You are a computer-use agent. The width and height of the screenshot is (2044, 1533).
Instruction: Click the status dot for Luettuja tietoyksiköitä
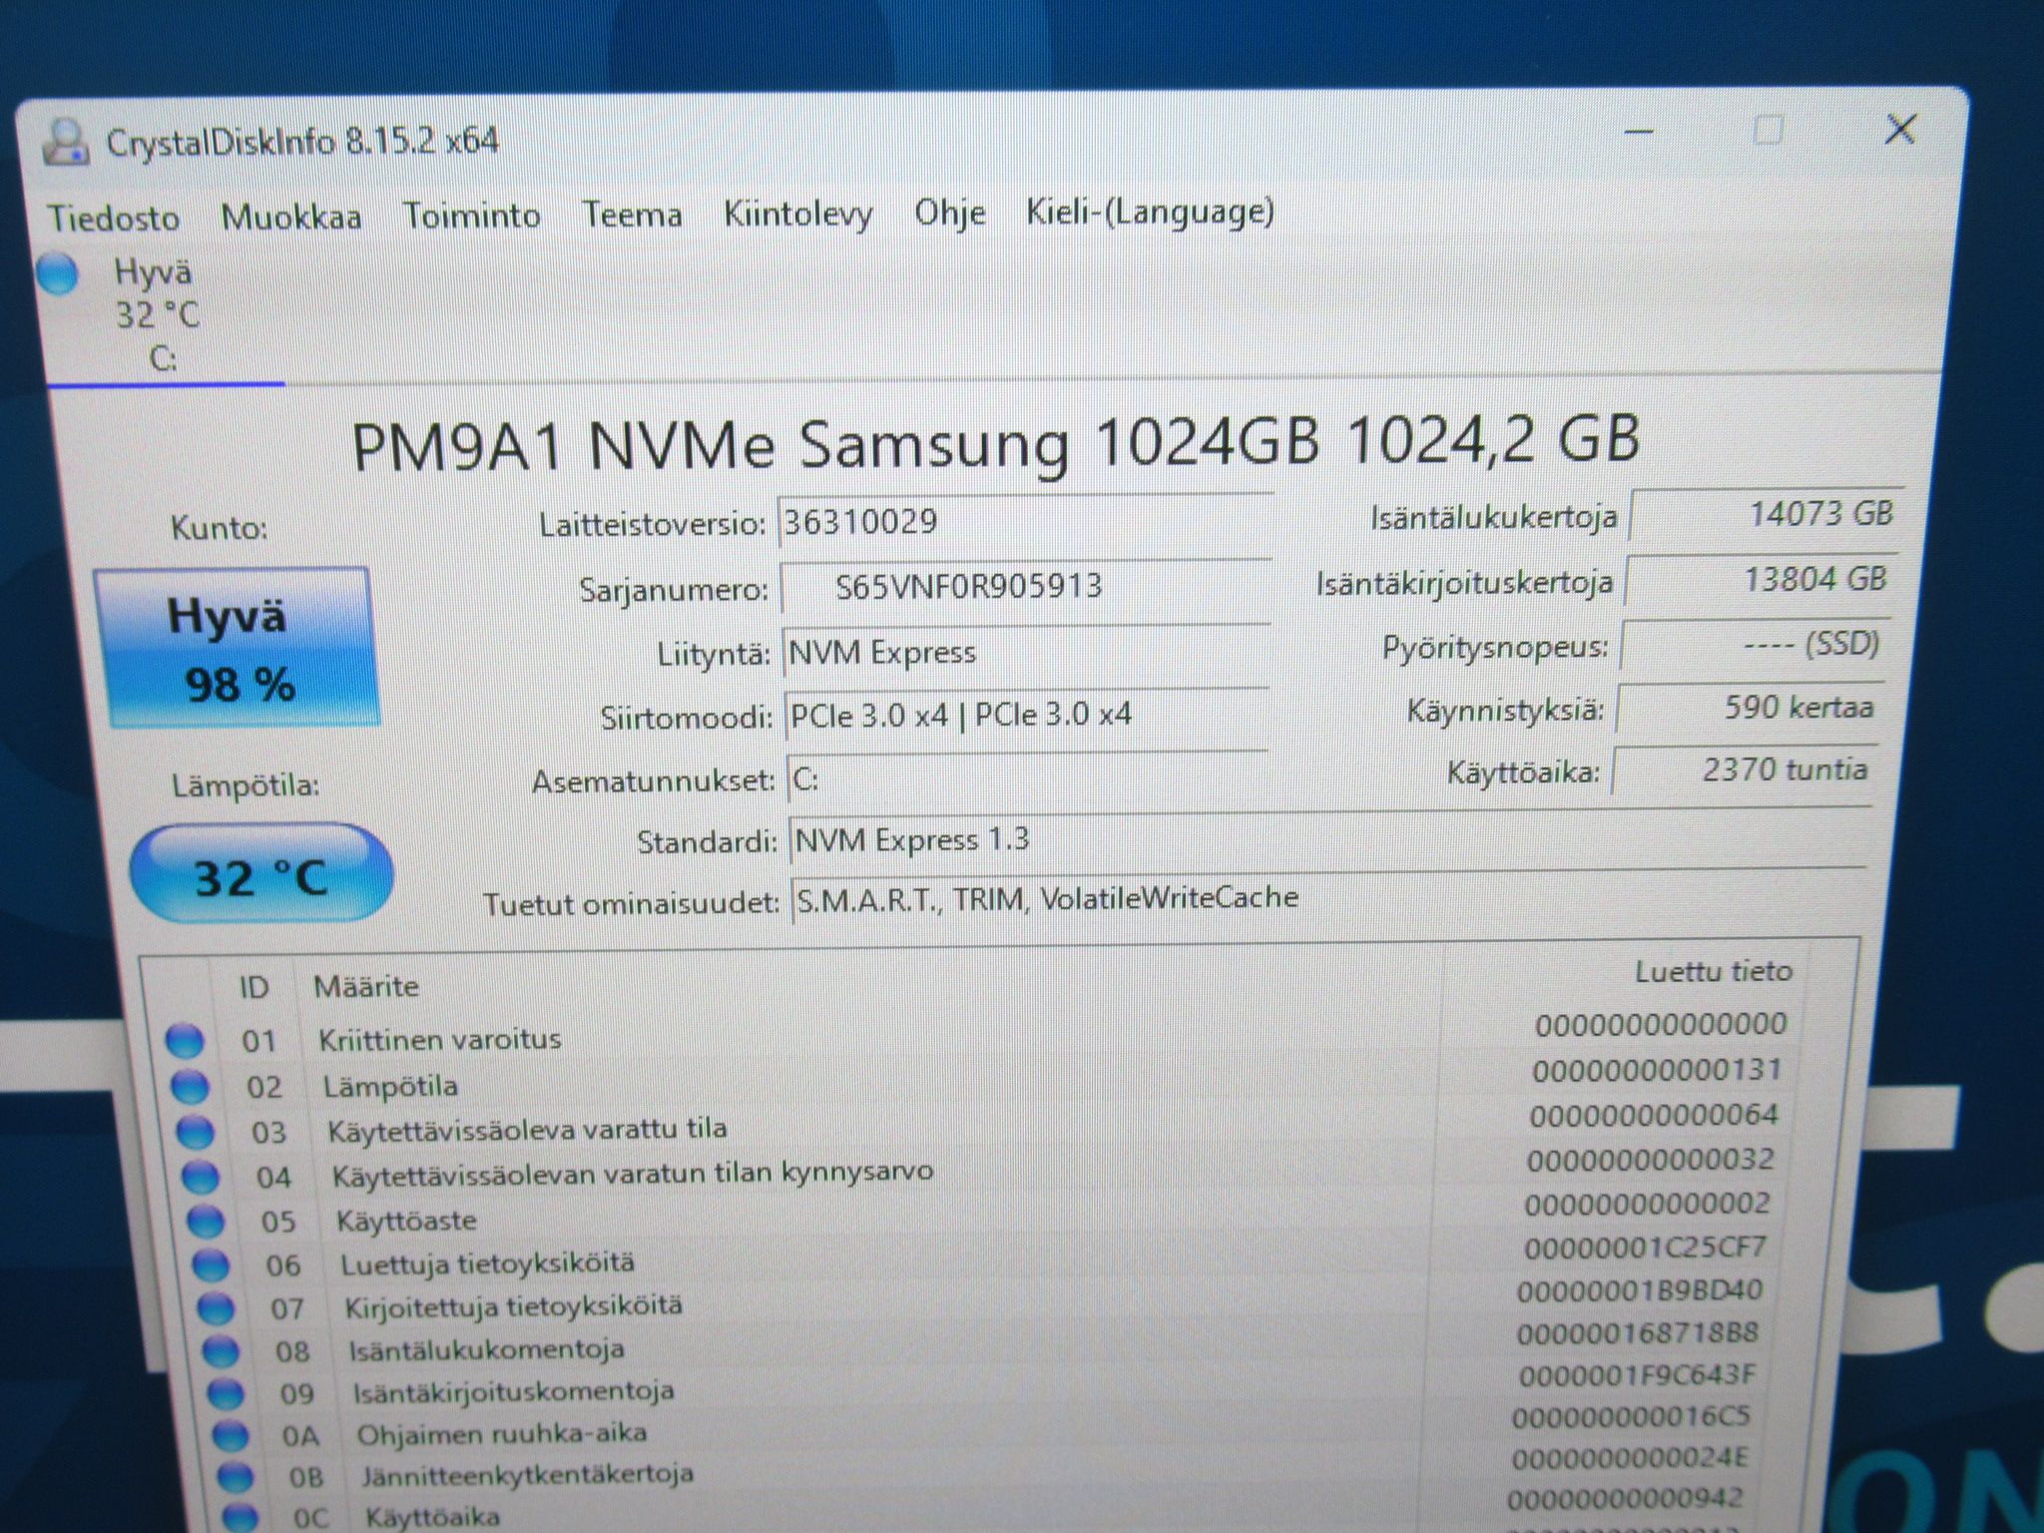point(211,1266)
